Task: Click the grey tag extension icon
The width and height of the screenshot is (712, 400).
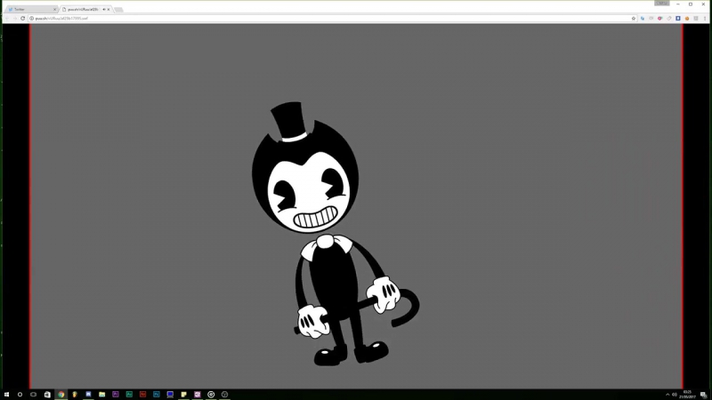Action: coord(669,18)
